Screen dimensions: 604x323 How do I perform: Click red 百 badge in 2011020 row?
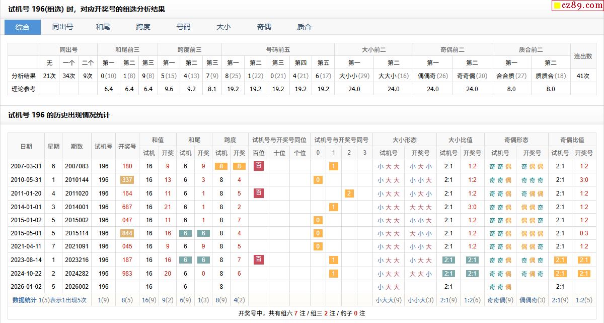pyautogui.click(x=259, y=193)
